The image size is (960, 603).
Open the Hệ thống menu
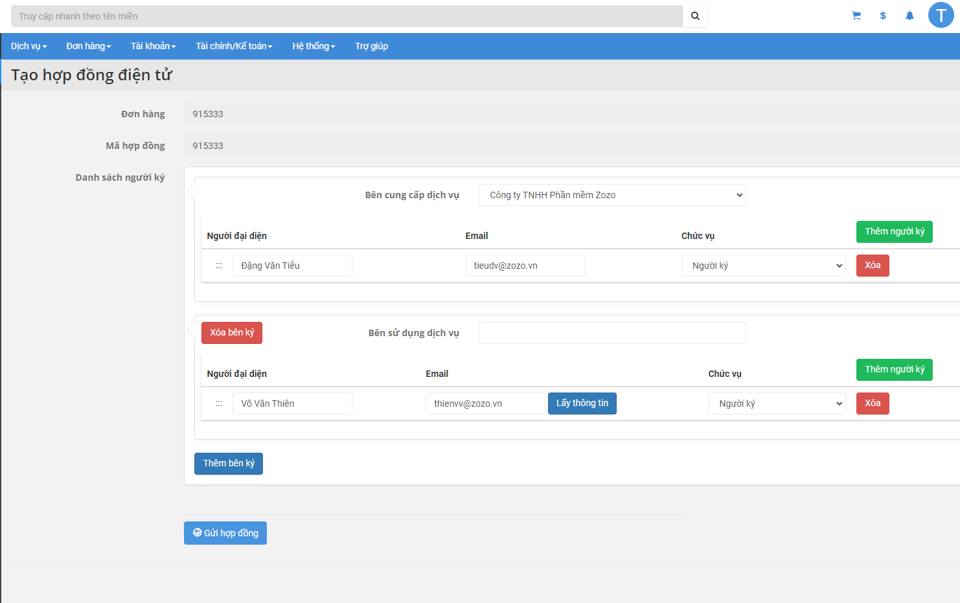coord(314,46)
